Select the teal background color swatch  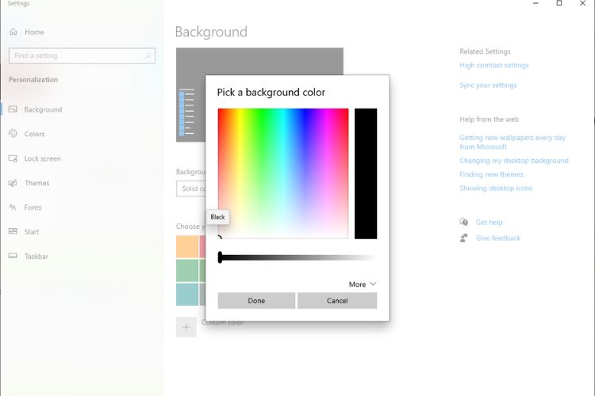coord(187,294)
